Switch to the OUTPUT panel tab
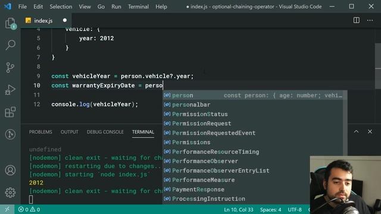The width and height of the screenshot is (381, 214). pyautogui.click(x=69, y=132)
